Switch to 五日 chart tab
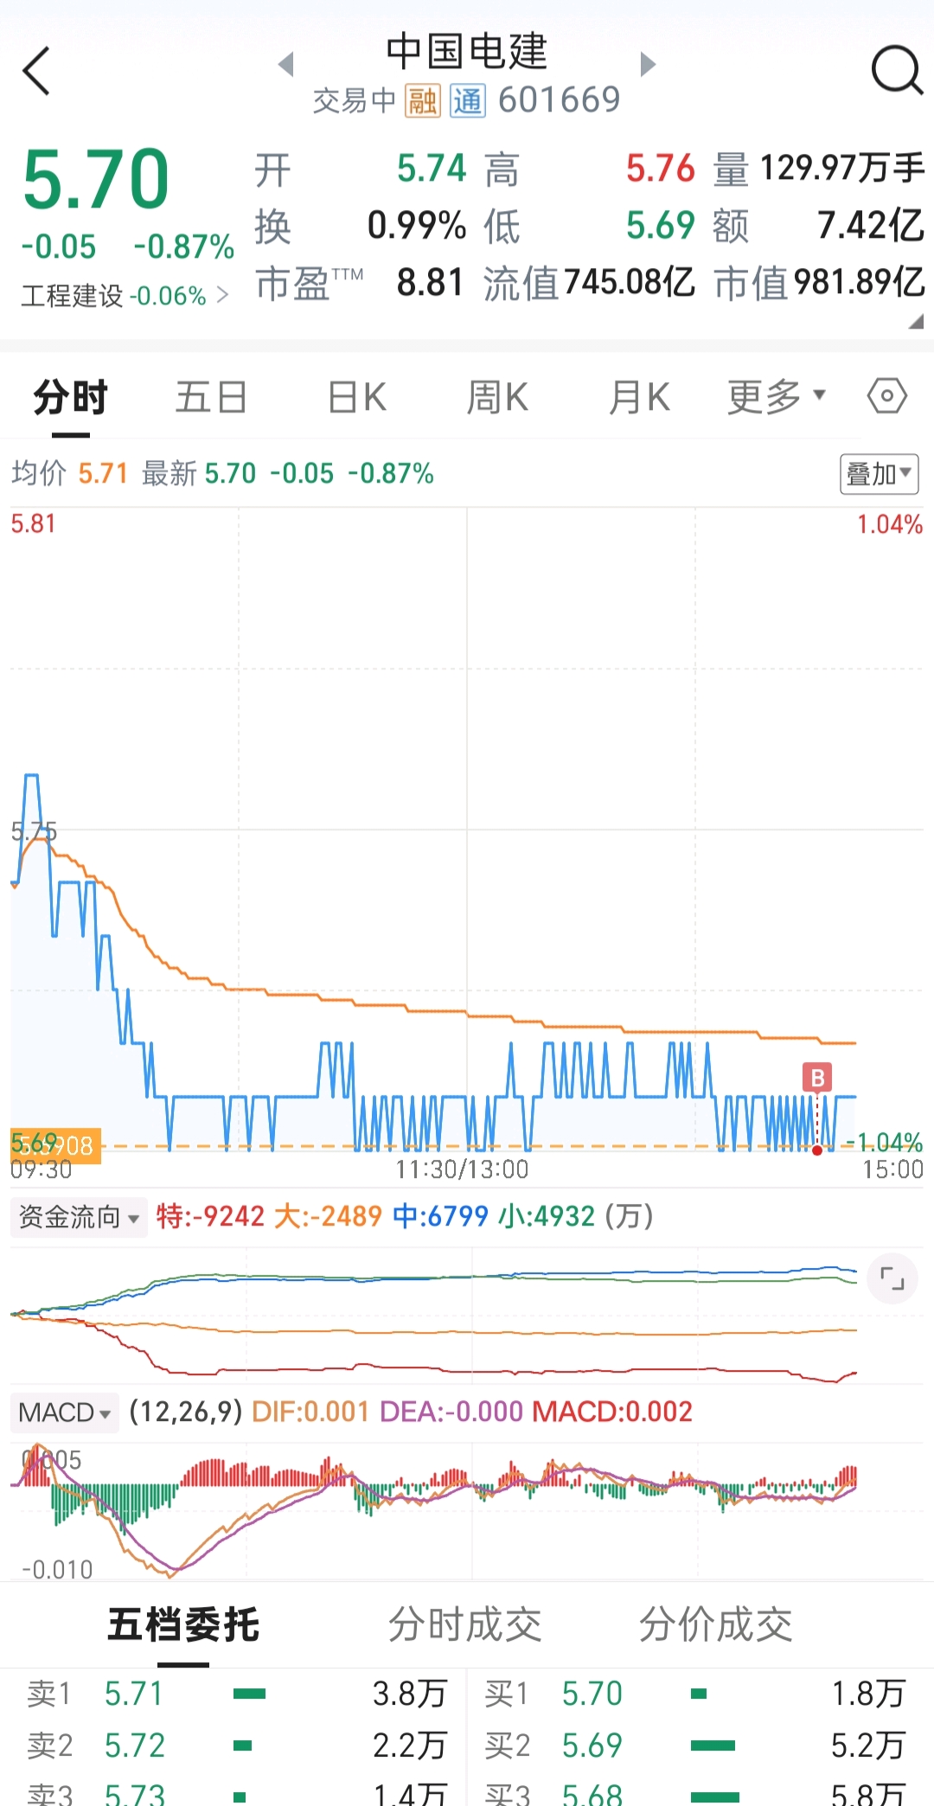 tap(211, 397)
